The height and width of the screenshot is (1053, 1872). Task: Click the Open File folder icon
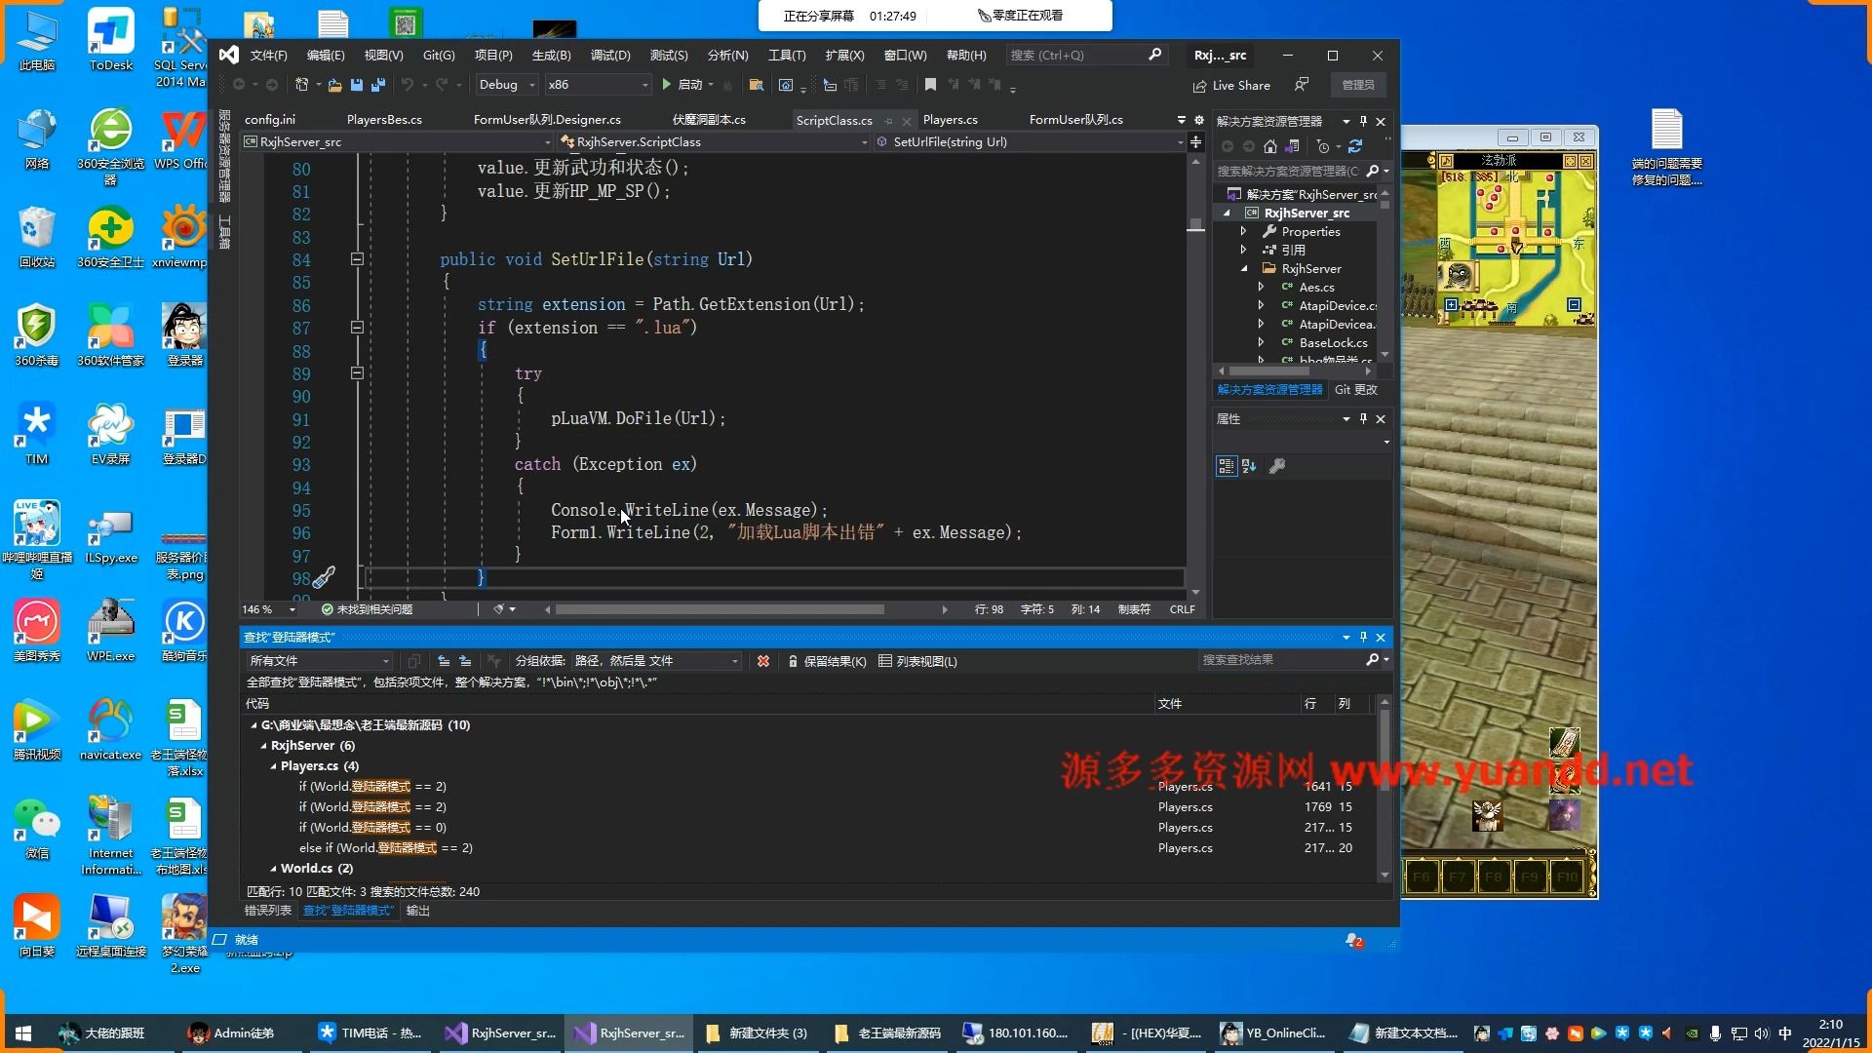pos(334,85)
